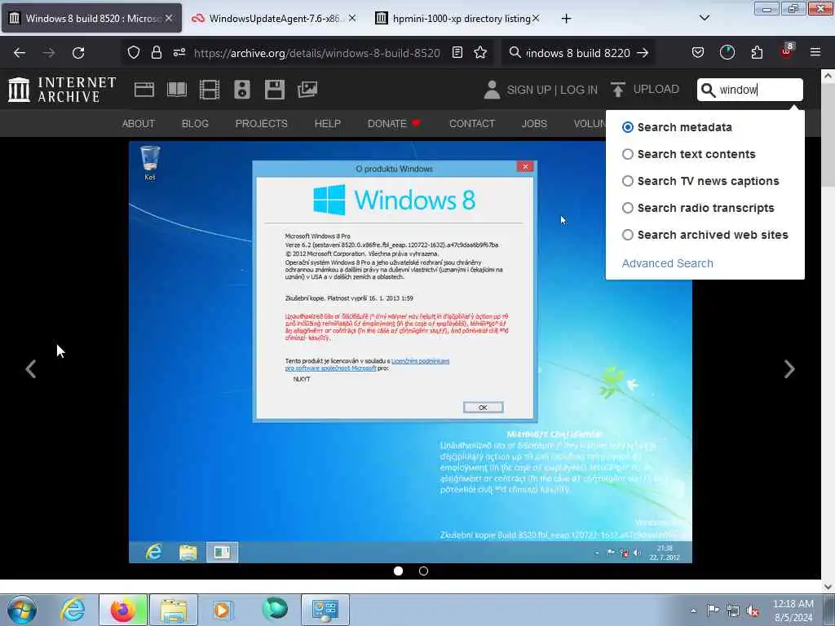Show the second carousel image dot
The height and width of the screenshot is (626, 835).
point(423,571)
